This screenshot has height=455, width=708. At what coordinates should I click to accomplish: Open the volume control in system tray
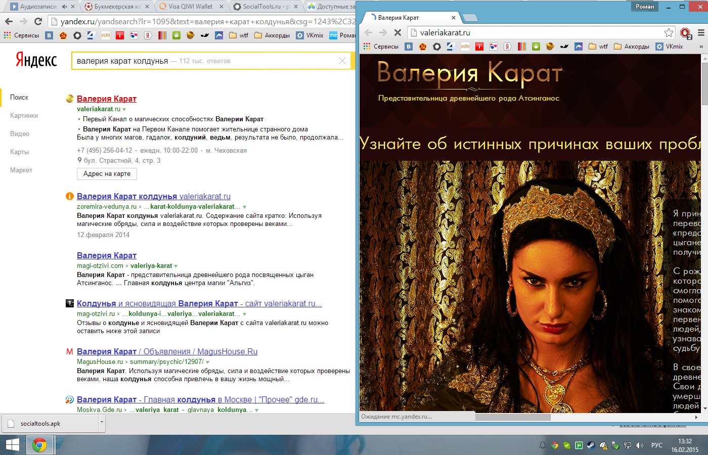pyautogui.click(x=640, y=445)
